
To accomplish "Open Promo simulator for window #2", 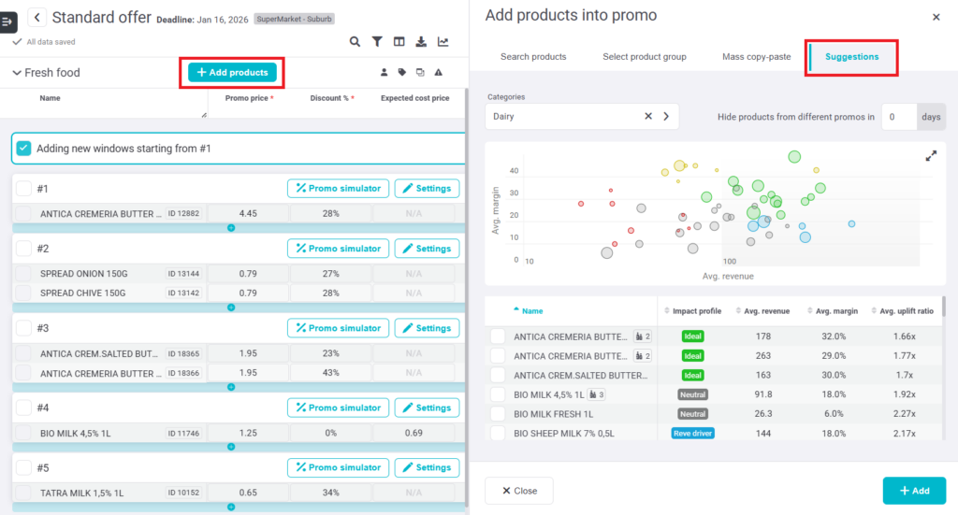I will (x=338, y=249).
